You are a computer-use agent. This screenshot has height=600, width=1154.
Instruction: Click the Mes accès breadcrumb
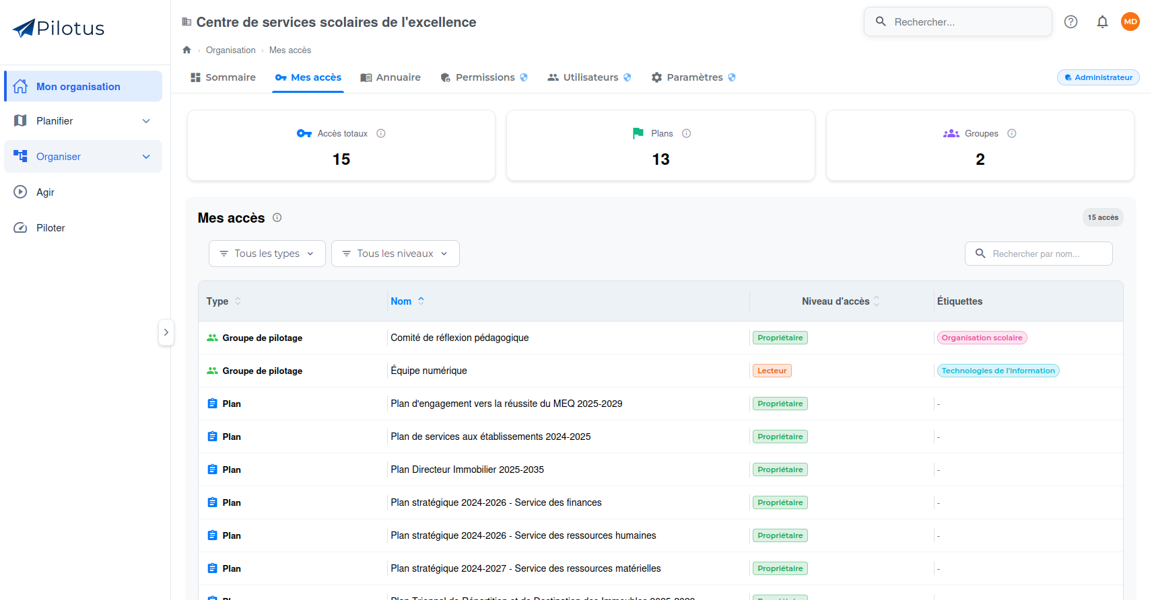pyautogui.click(x=290, y=50)
